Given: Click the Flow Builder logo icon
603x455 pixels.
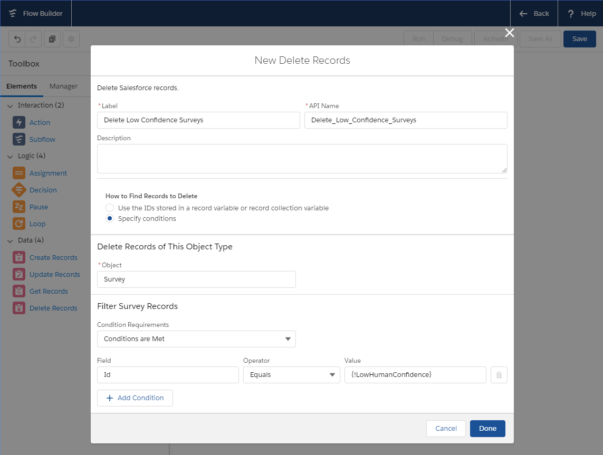Looking at the screenshot, I should [13, 14].
